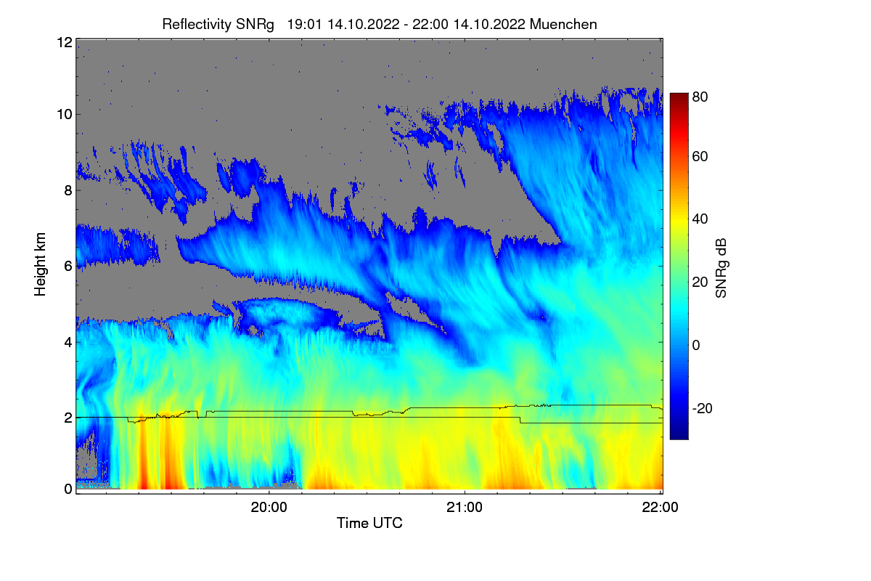Click the height axis label 8
The height and width of the screenshot is (581, 871).
(68, 190)
